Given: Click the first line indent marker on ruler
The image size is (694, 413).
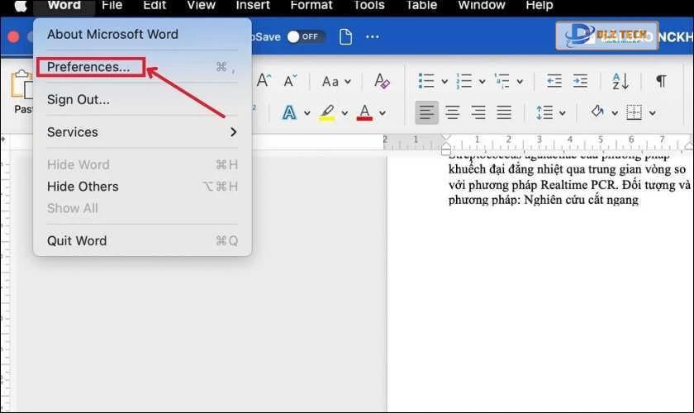Looking at the screenshot, I should coord(446,139).
